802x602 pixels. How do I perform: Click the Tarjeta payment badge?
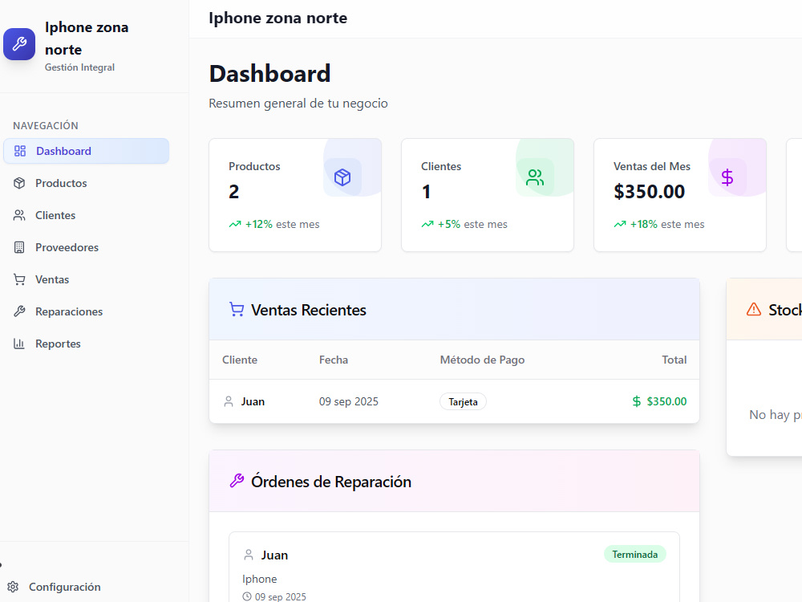(x=463, y=402)
